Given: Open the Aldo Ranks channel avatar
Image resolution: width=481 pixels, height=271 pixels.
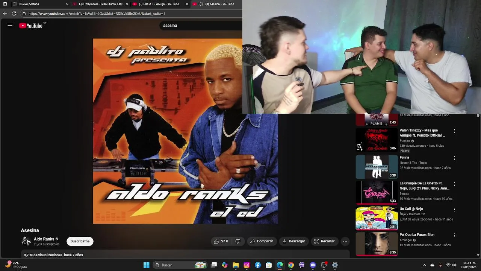Looking at the screenshot, I should [26, 241].
